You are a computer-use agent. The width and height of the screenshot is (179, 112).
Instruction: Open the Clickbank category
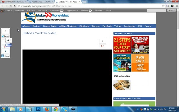84,26
